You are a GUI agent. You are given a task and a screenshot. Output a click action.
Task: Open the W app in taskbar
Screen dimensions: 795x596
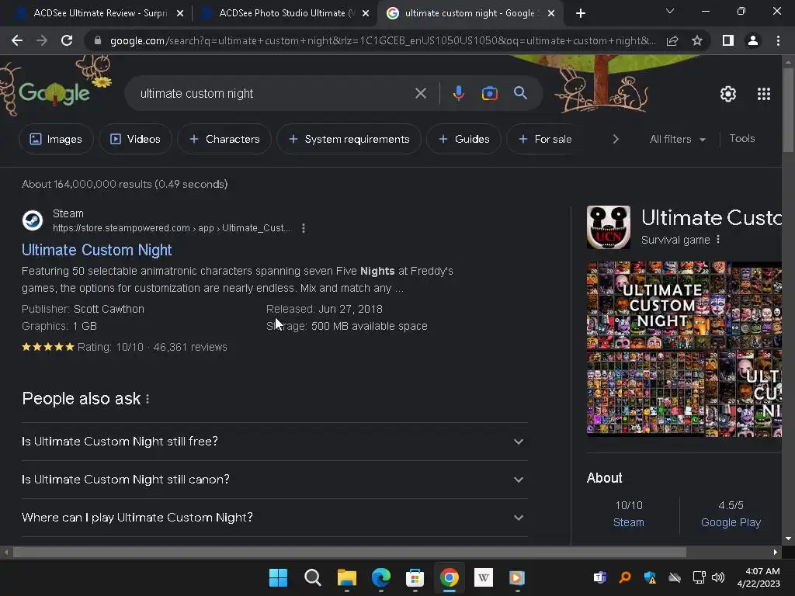pos(483,577)
